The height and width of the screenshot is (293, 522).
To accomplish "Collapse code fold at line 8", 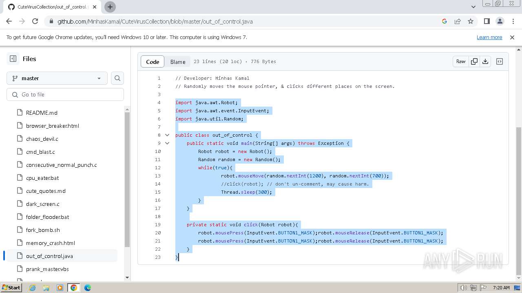I will tap(167, 135).
